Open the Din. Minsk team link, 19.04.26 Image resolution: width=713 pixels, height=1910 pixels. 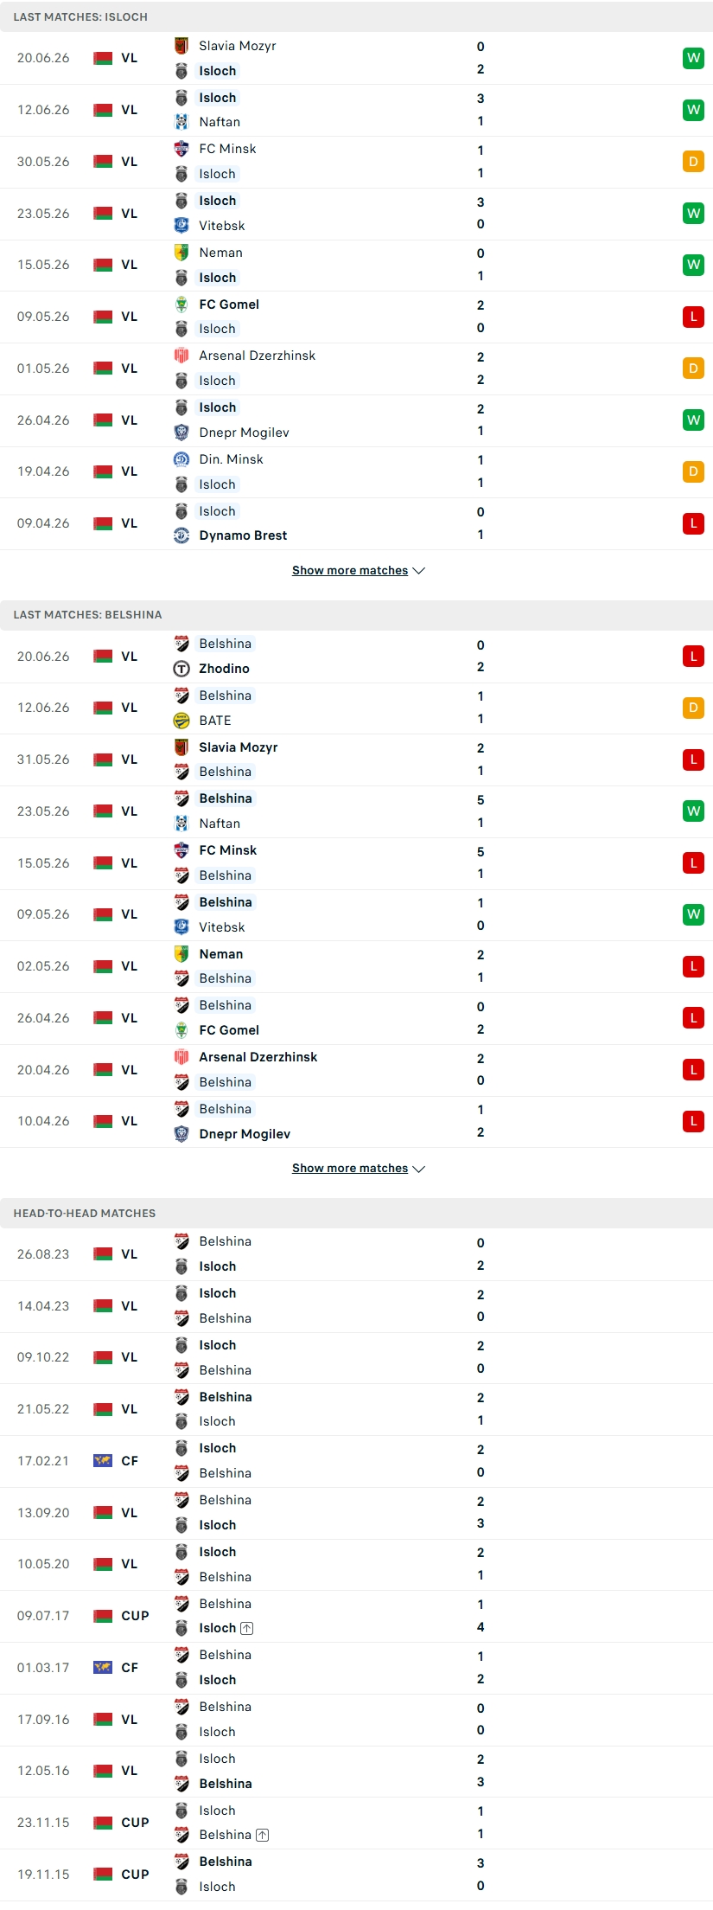[231, 459]
